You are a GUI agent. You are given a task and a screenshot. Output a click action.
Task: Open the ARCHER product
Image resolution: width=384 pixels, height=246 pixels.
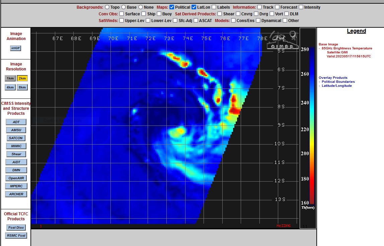[x=16, y=194]
